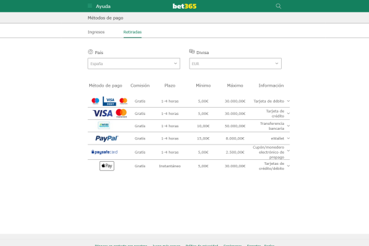Click the paysafecard logo
Screen dimensions: 369x246
coord(105,152)
